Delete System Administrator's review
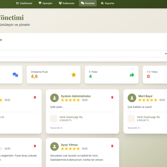This screenshot has width=167, height=167. (x=112, y=97)
